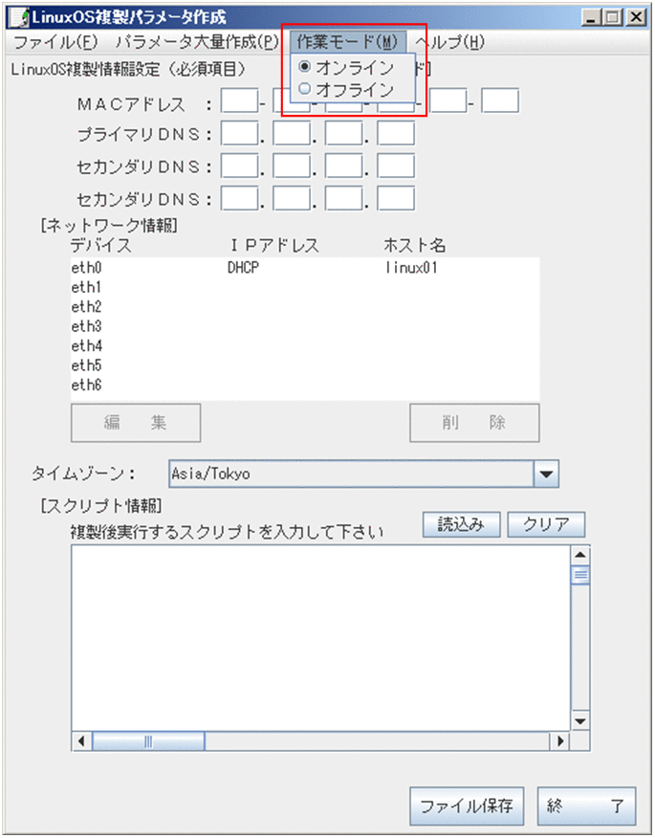
Task: Click the script area scroll-left arrow
Action: tap(81, 741)
